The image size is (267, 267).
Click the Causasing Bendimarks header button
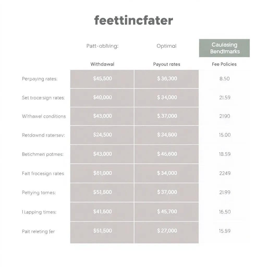[x=224, y=48]
